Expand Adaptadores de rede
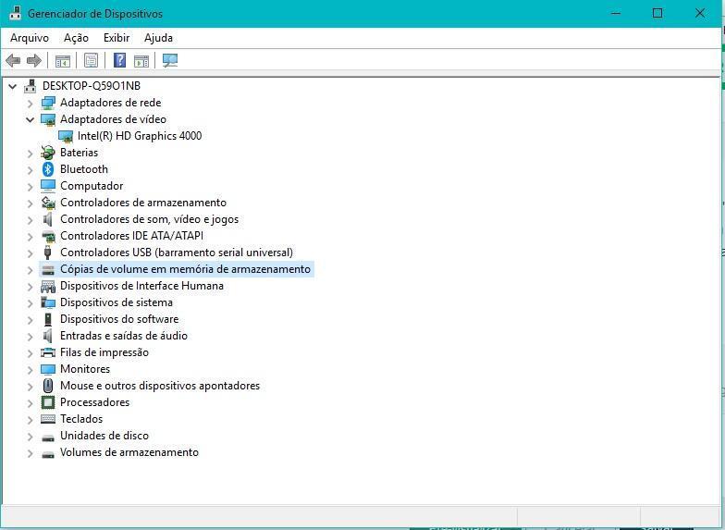Image resolution: width=725 pixels, height=530 pixels. 30,104
